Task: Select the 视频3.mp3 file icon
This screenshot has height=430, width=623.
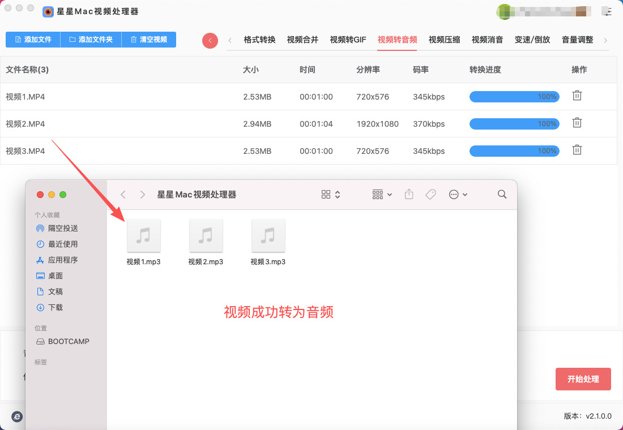Action: point(268,236)
